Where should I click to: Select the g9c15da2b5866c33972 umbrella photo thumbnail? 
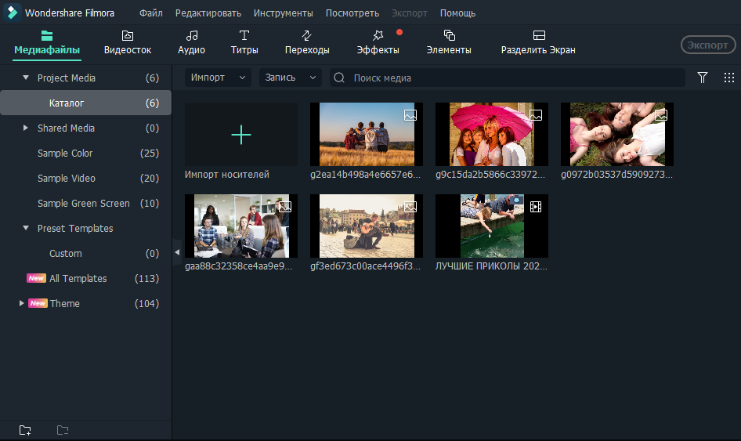491,134
